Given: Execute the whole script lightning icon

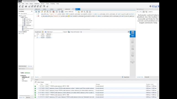Looking at the screenshot, I should pyautogui.click(x=42, y=12).
